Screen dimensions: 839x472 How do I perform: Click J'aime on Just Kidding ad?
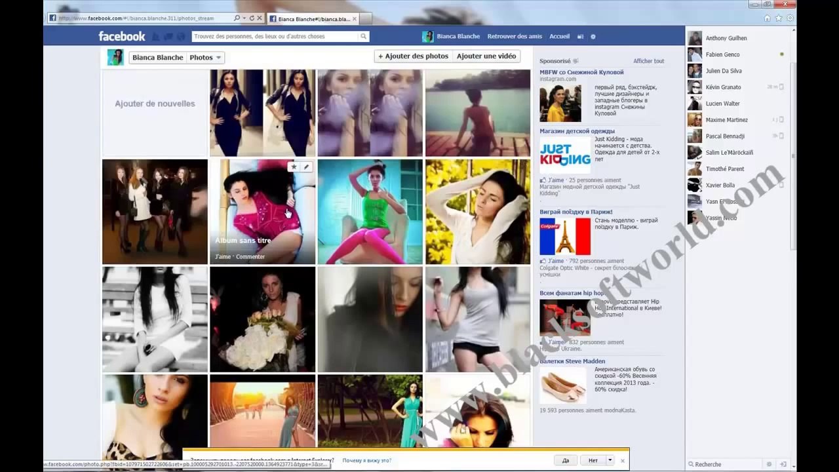click(556, 180)
